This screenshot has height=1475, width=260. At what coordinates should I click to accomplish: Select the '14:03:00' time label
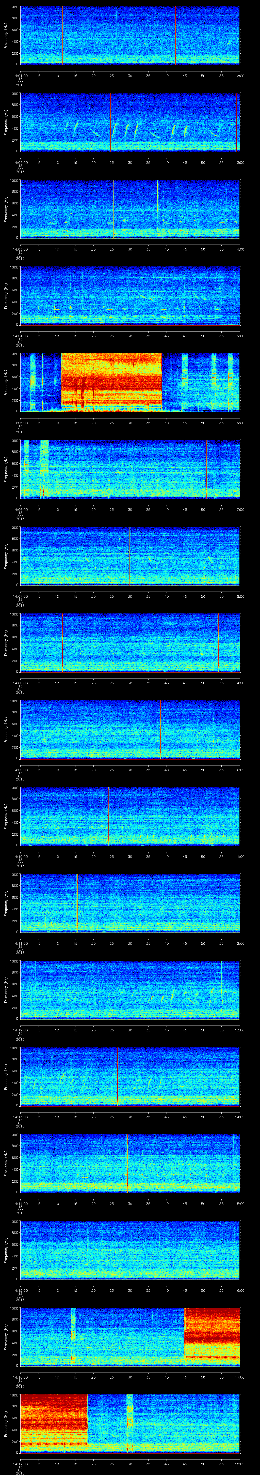(x=20, y=249)
